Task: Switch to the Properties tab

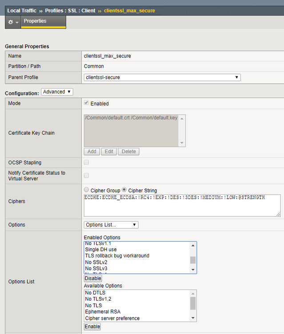Action: click(x=35, y=21)
